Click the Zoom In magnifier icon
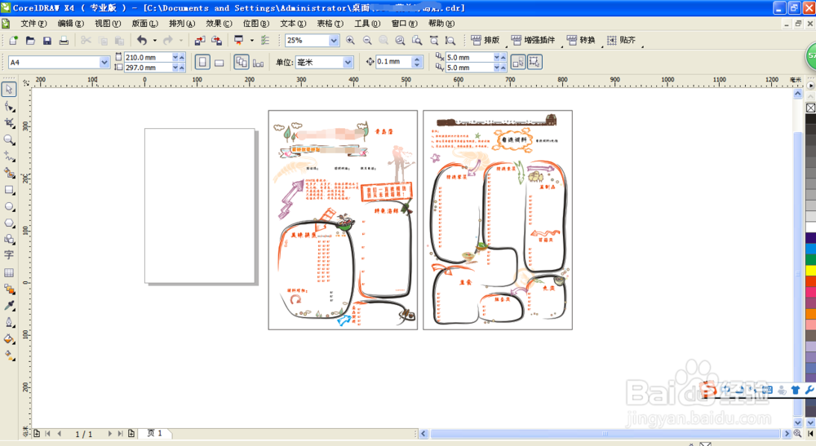The image size is (816, 446). (350, 40)
